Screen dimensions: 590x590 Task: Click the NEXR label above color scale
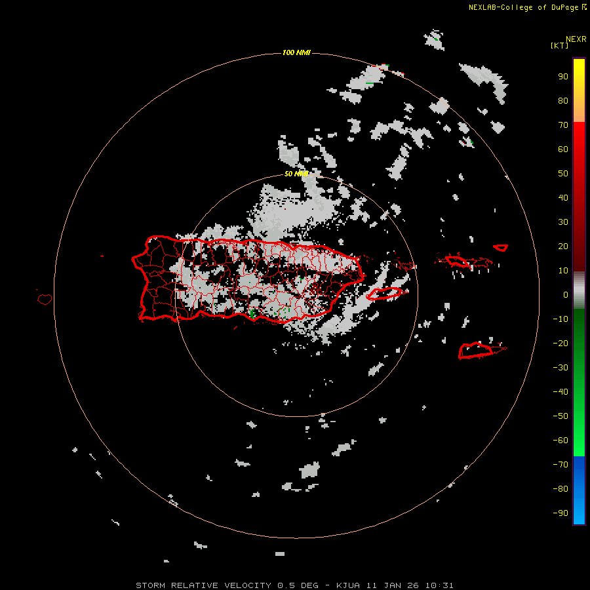pyautogui.click(x=576, y=39)
